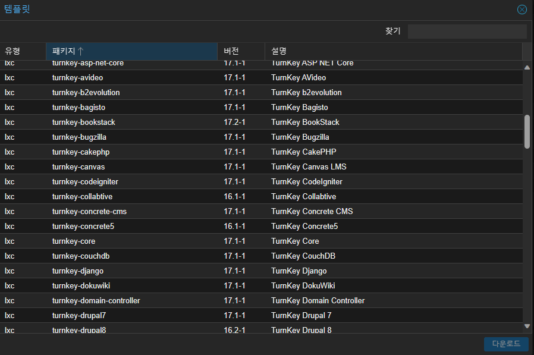Select the turnkey-domain-controller package
Screen dimensions: 534x355
click(x=96, y=301)
